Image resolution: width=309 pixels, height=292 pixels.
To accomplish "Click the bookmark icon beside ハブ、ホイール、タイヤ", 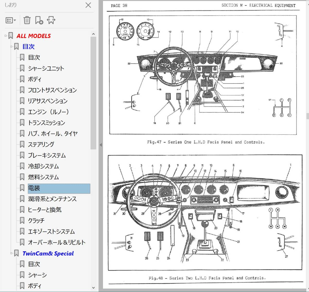I will click(x=22, y=133).
